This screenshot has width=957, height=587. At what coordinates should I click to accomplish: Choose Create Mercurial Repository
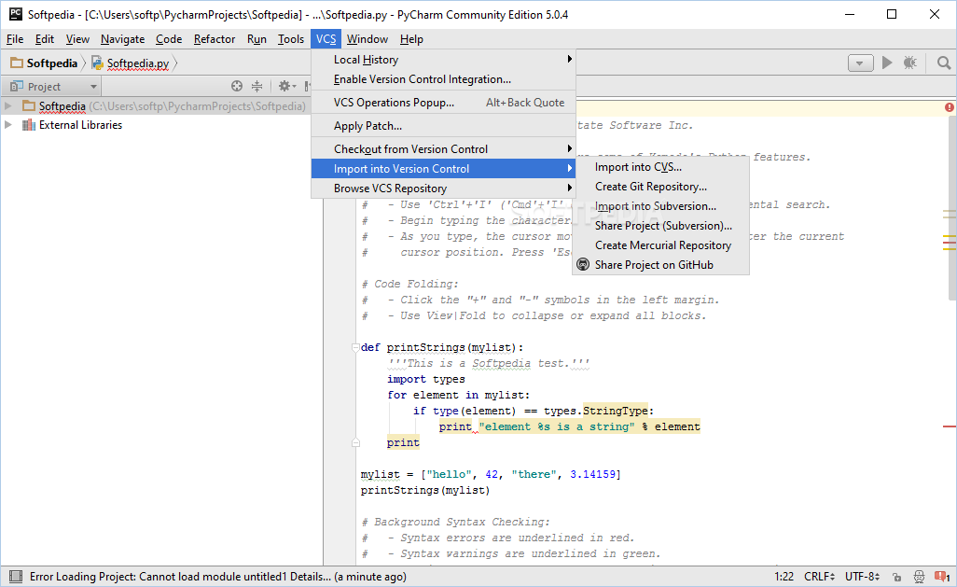pyautogui.click(x=660, y=245)
